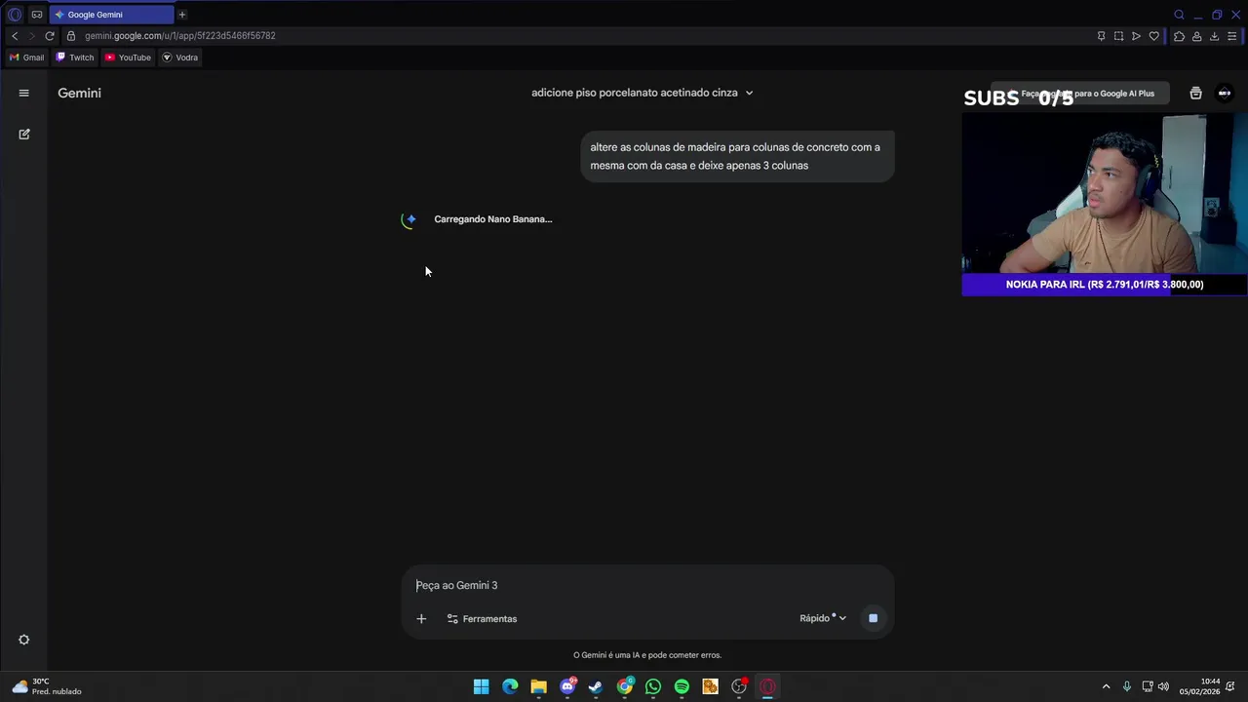Open the browser easy setup sliders
The image size is (1248, 702).
point(1231,36)
